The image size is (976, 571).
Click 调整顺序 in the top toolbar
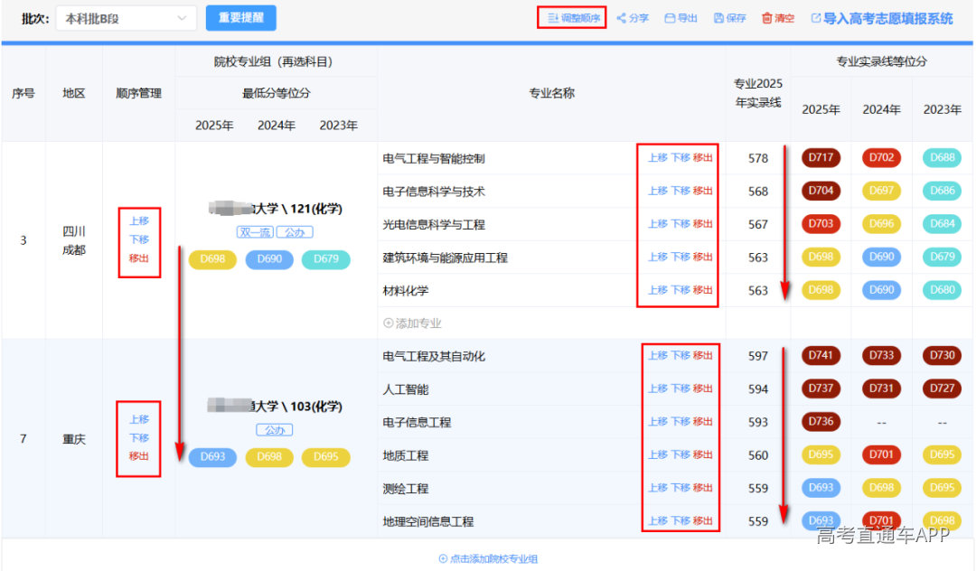pos(574,18)
